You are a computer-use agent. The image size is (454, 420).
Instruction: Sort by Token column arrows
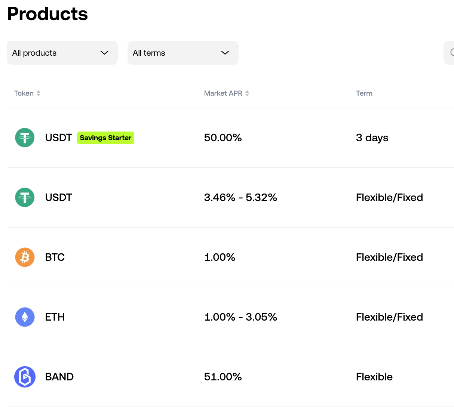39,93
